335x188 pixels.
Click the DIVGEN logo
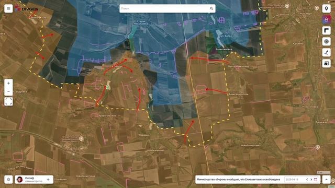tap(27, 9)
